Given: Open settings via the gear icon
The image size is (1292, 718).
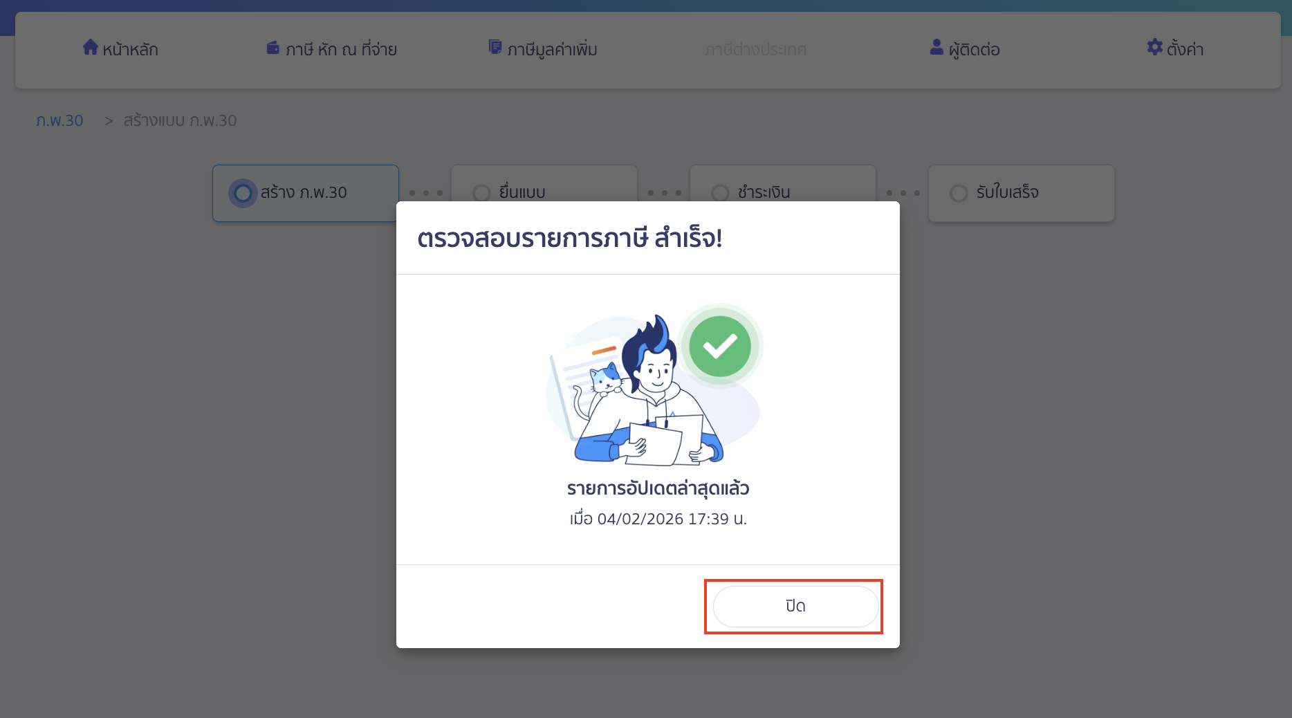Looking at the screenshot, I should pyautogui.click(x=1154, y=47).
